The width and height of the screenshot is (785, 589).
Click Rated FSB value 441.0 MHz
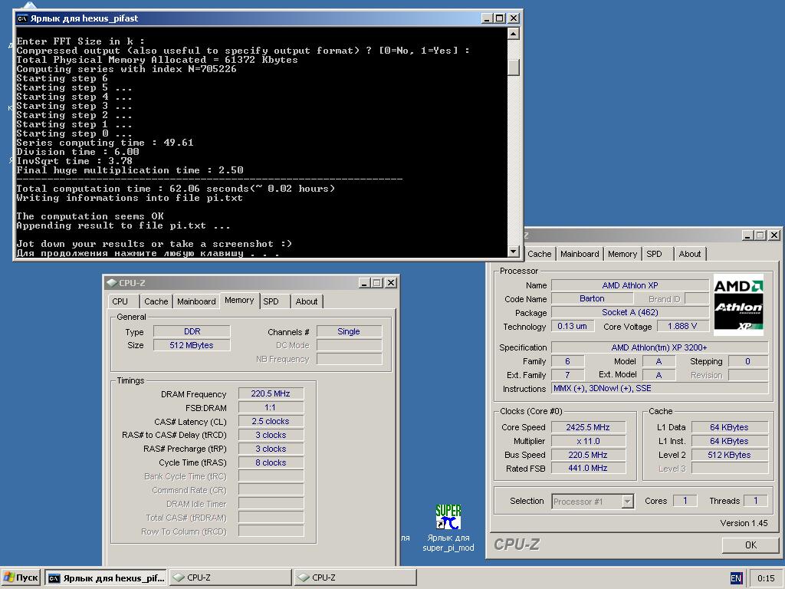(588, 469)
